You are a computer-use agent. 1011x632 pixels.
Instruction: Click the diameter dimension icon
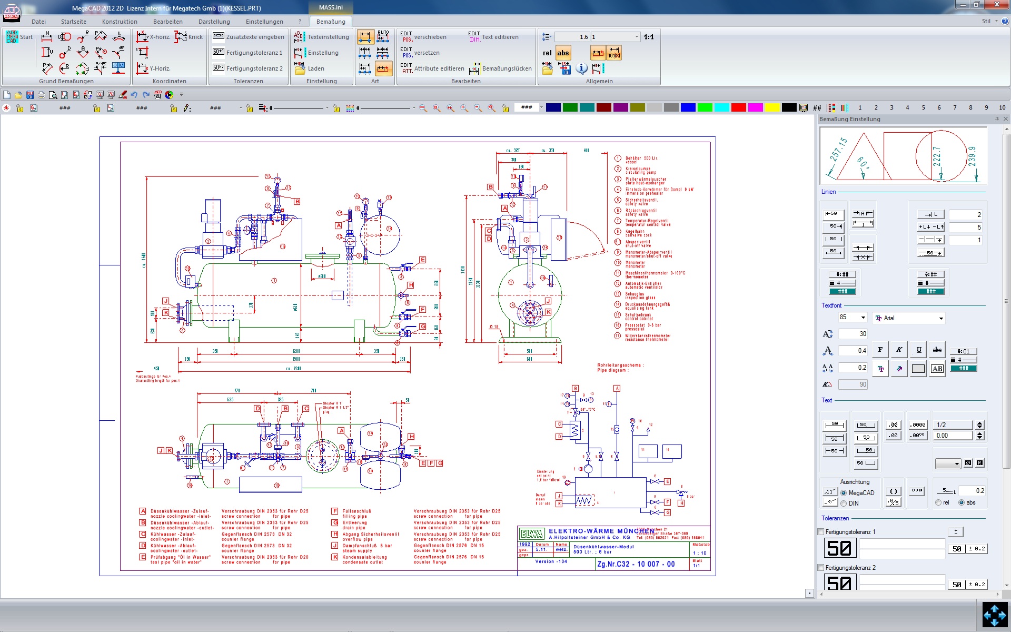[64, 36]
